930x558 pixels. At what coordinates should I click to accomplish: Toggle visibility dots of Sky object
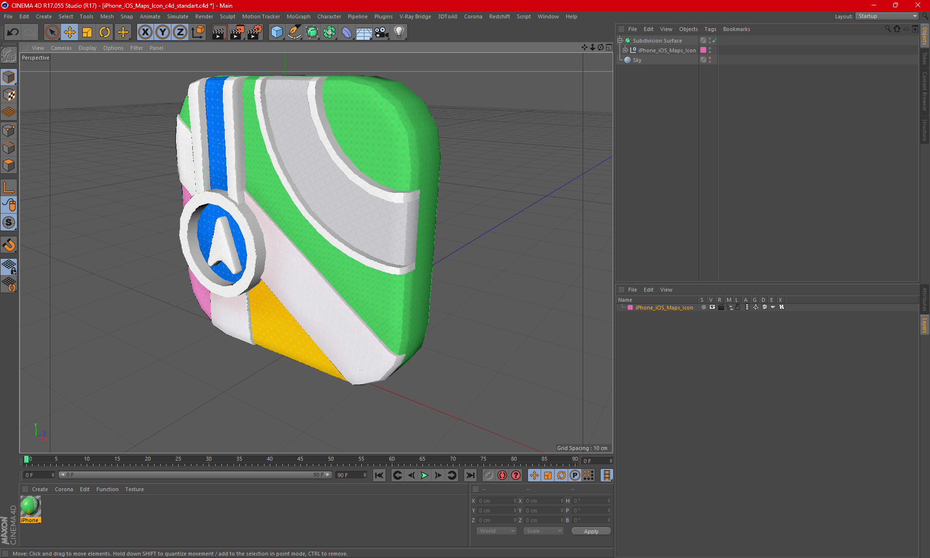coord(710,60)
